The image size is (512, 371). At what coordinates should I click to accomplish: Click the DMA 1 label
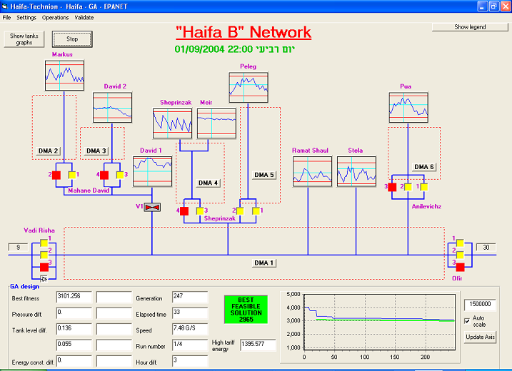263,263
